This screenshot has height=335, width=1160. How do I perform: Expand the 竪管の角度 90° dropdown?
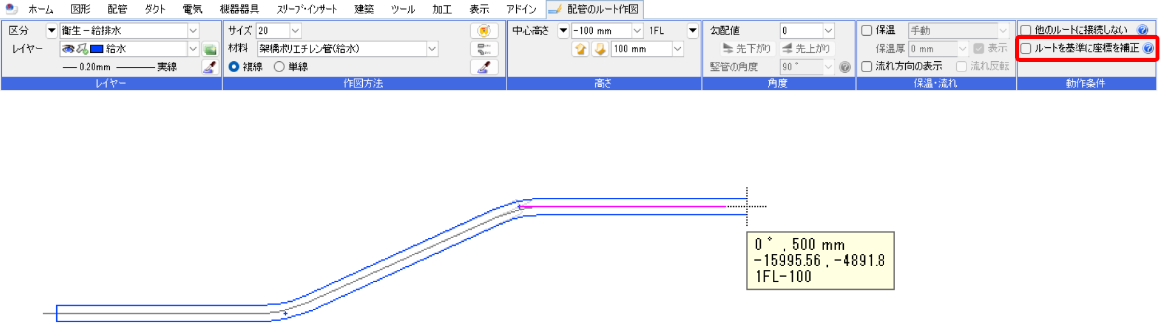pyautogui.click(x=828, y=66)
